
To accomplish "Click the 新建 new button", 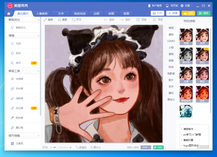I will [173, 13].
